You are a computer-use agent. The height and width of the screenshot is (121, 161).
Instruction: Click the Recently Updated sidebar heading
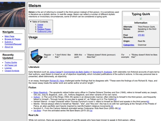click(8, 56)
